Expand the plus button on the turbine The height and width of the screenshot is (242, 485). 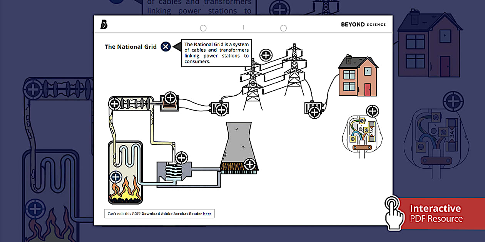click(x=114, y=103)
